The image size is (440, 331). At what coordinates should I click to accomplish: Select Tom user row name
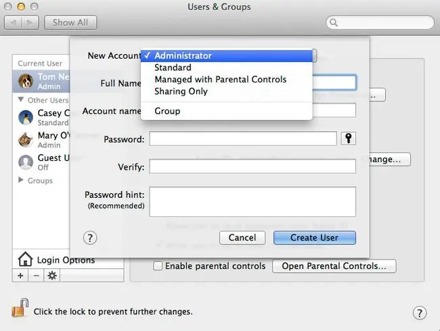tap(53, 77)
